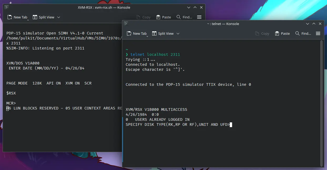The height and width of the screenshot is (170, 327).
Task: Click the New Tab button label in telnet window
Action: [139, 33]
